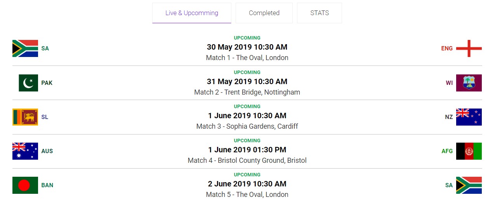Screen dimensions: 495x200
Task: Click South Africa flag in Match 1
Action: [x=25, y=48]
